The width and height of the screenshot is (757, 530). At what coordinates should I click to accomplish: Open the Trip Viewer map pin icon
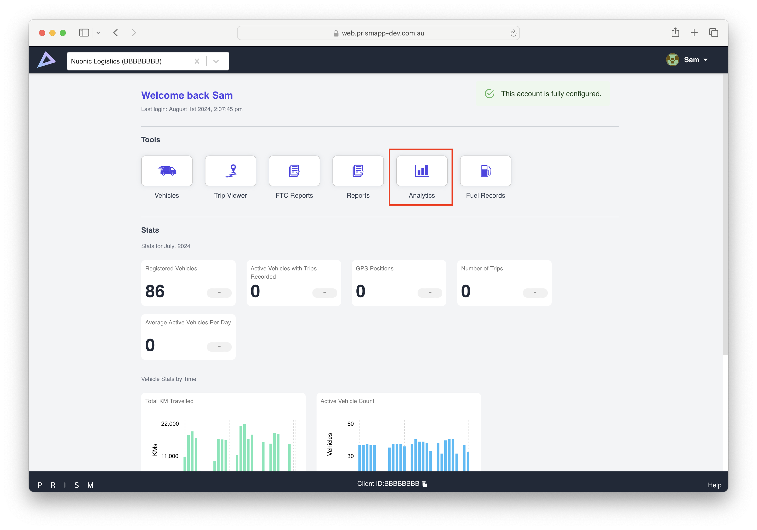point(230,171)
